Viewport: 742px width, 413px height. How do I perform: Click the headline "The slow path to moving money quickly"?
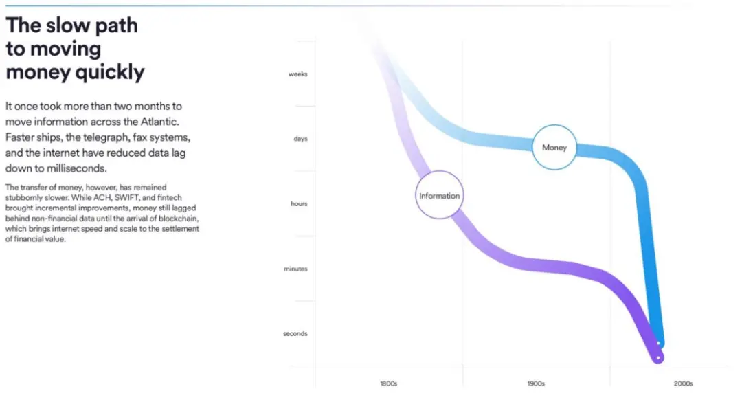[75, 49]
